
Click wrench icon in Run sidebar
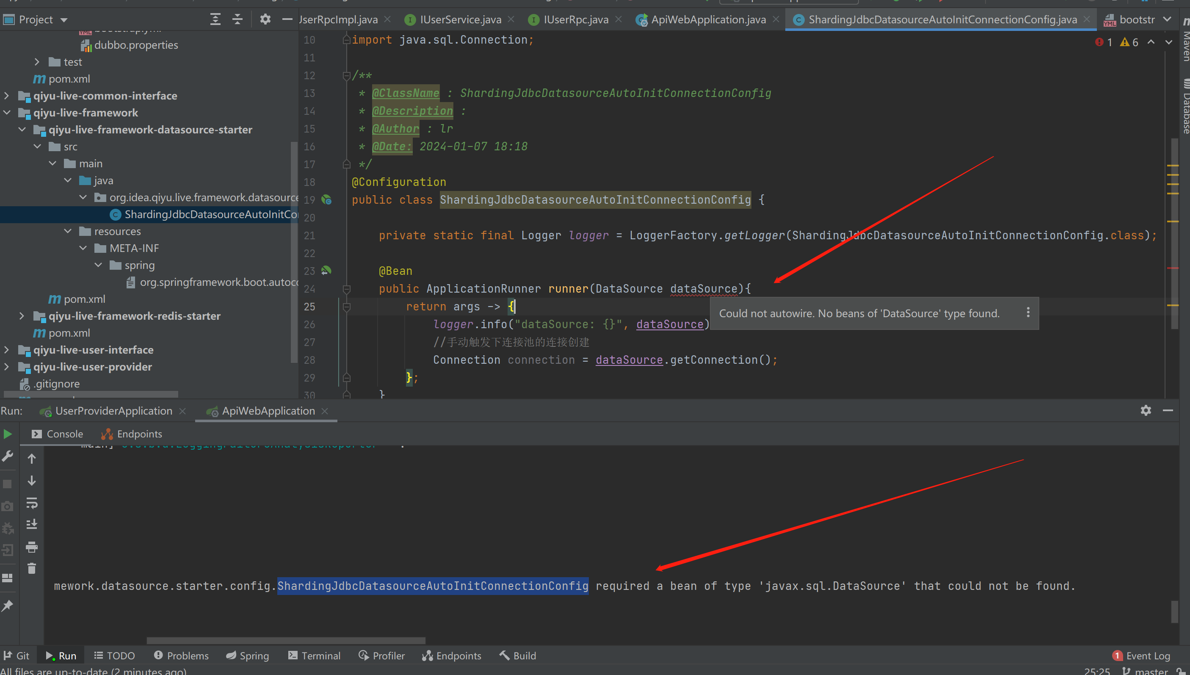point(8,456)
